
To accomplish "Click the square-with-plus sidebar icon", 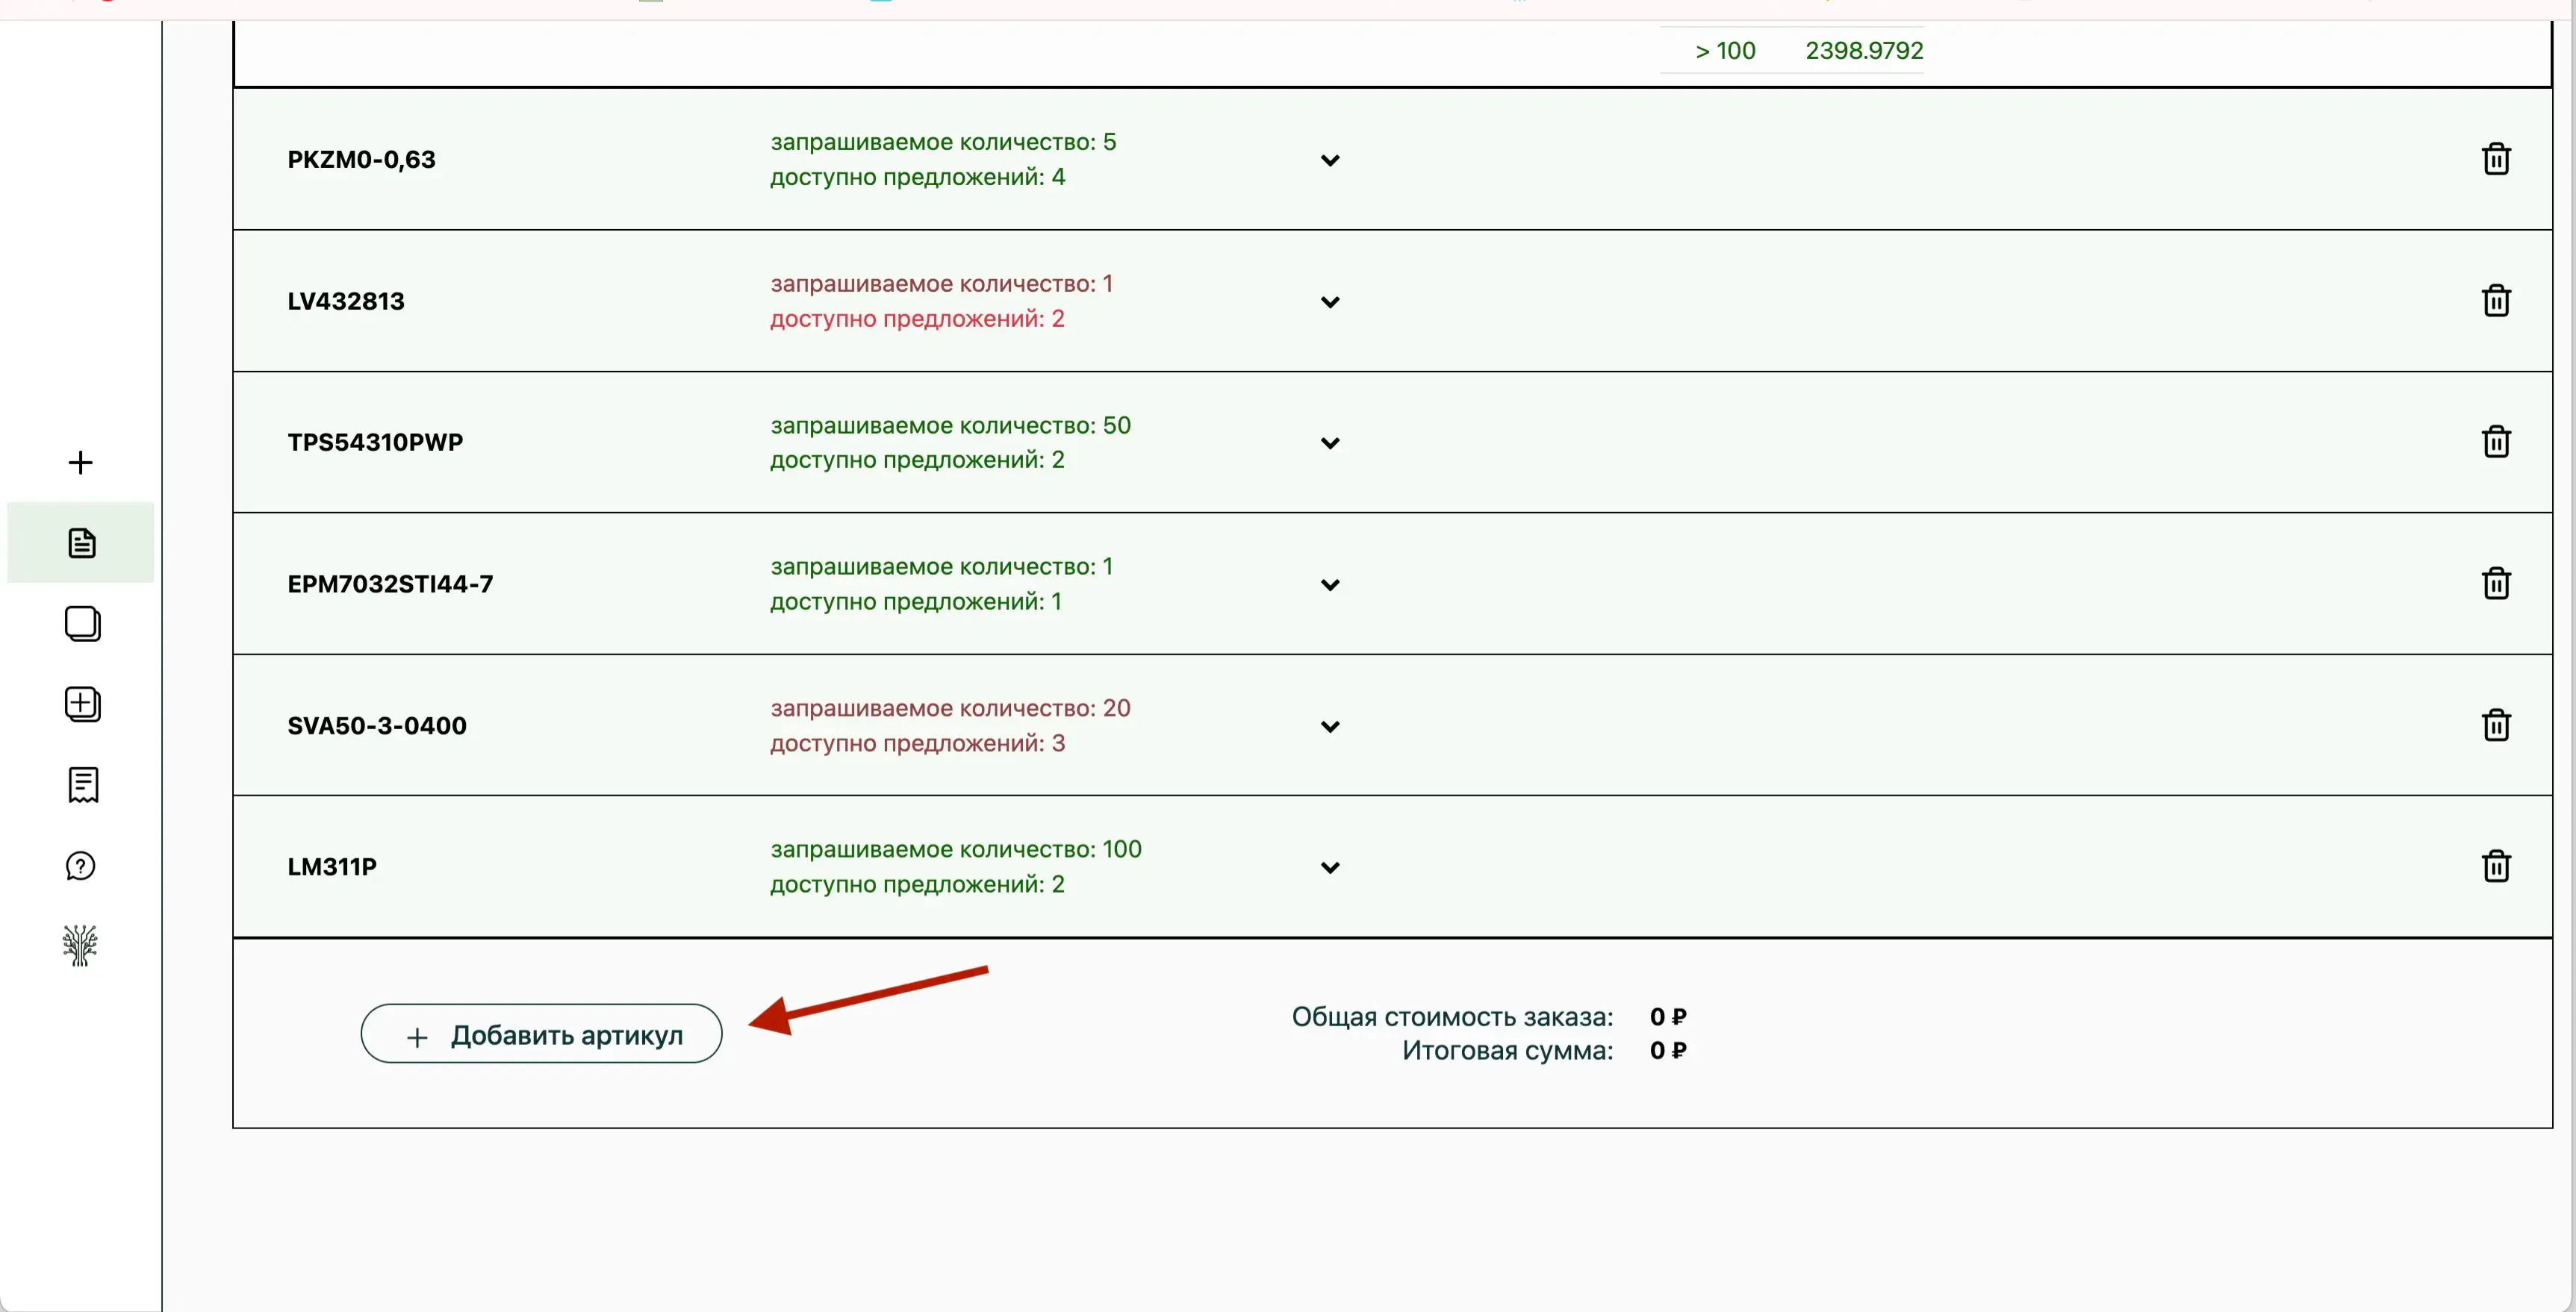I will [82, 705].
